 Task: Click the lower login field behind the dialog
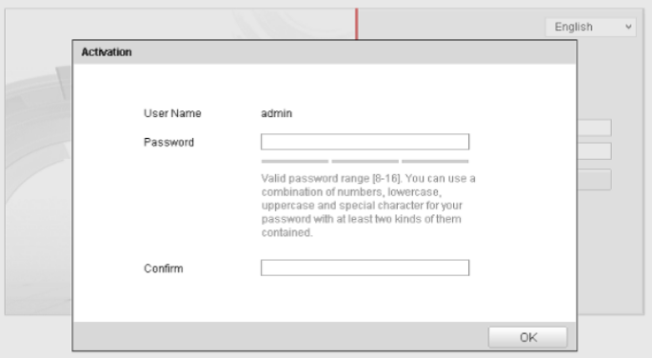(594, 151)
